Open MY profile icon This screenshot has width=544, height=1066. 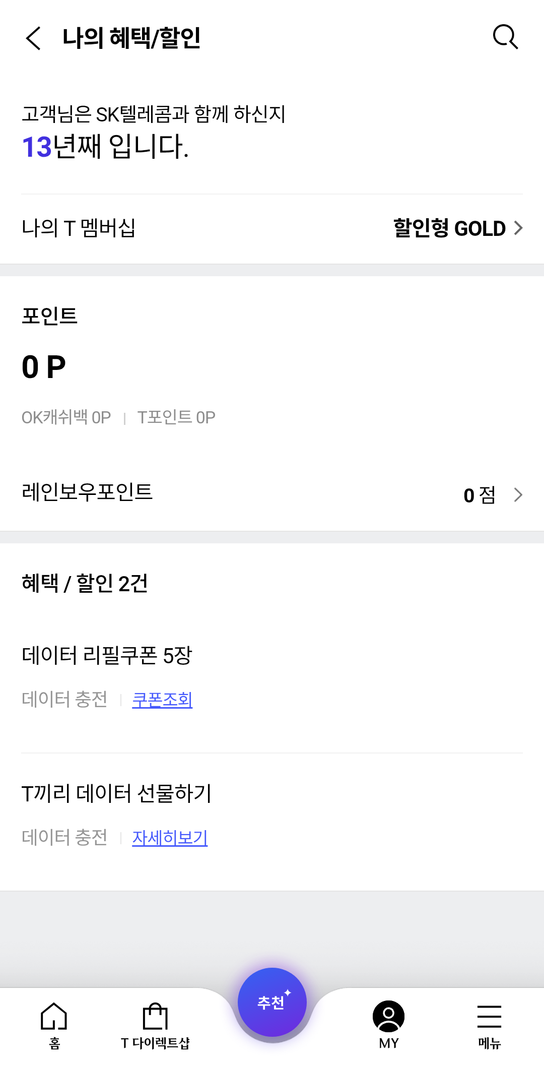(388, 1016)
